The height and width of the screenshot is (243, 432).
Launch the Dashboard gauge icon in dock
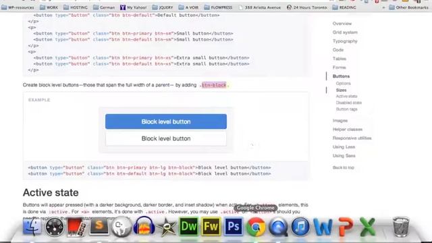coord(54,227)
